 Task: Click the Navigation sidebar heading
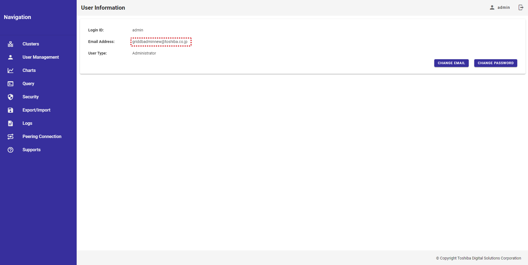tap(17, 17)
